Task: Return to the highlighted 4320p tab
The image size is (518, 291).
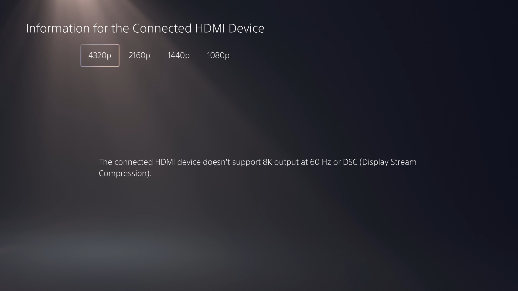Action: point(100,55)
